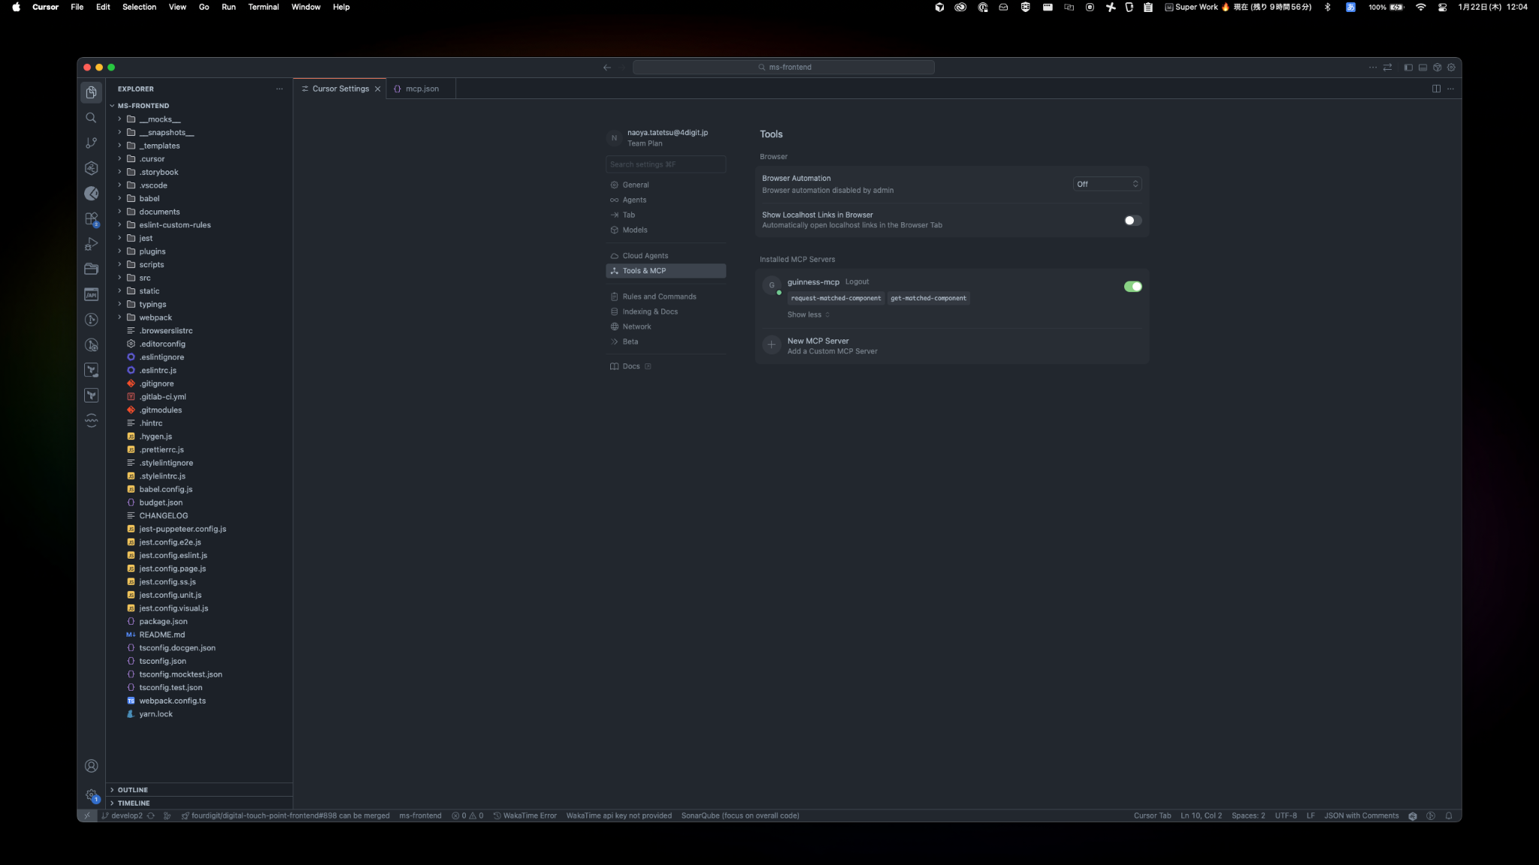Open the Terminal menu

pos(263,7)
